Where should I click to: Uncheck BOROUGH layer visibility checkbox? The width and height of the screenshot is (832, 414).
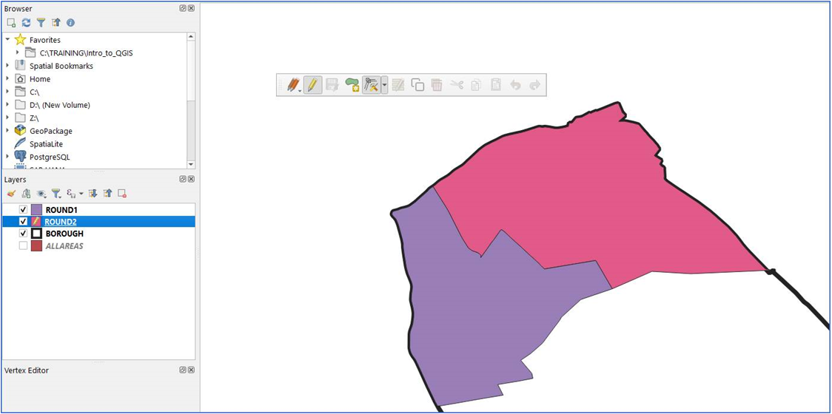pyautogui.click(x=23, y=234)
